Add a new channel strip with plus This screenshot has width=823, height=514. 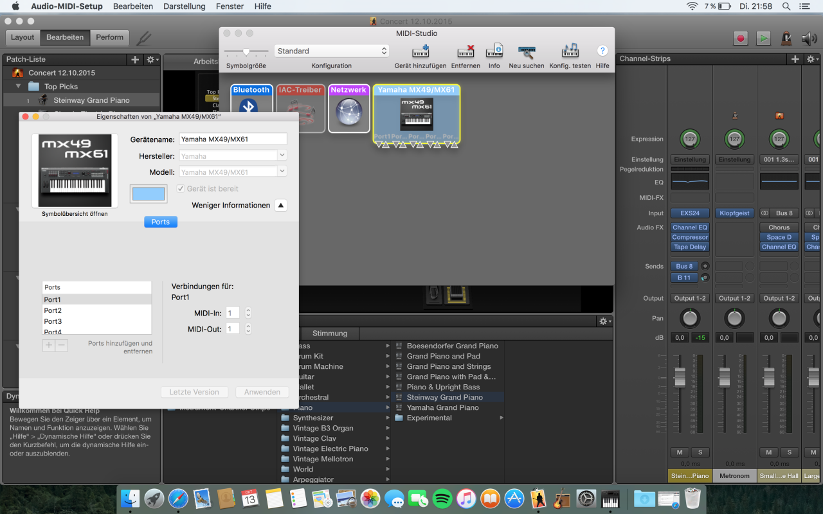(795, 59)
